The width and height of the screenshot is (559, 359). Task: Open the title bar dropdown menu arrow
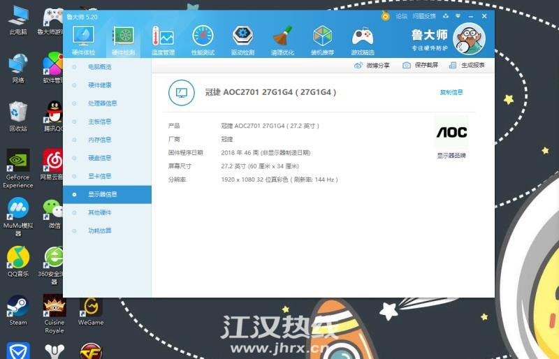pyautogui.click(x=458, y=16)
